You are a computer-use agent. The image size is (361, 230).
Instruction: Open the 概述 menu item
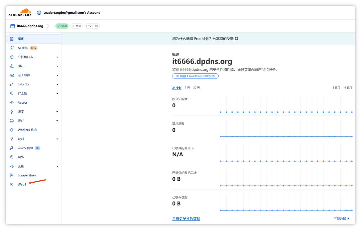[x=34, y=39]
